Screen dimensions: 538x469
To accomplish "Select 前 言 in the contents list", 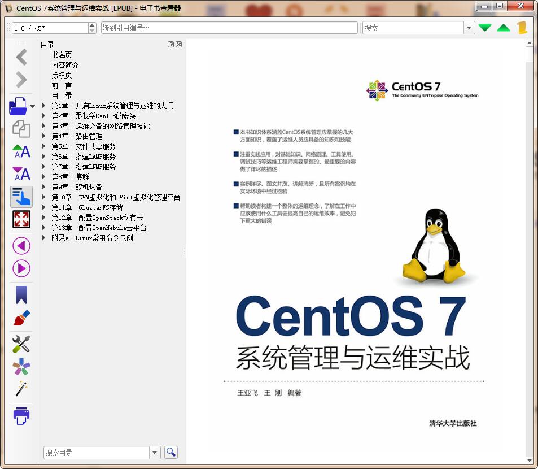I will [x=62, y=85].
